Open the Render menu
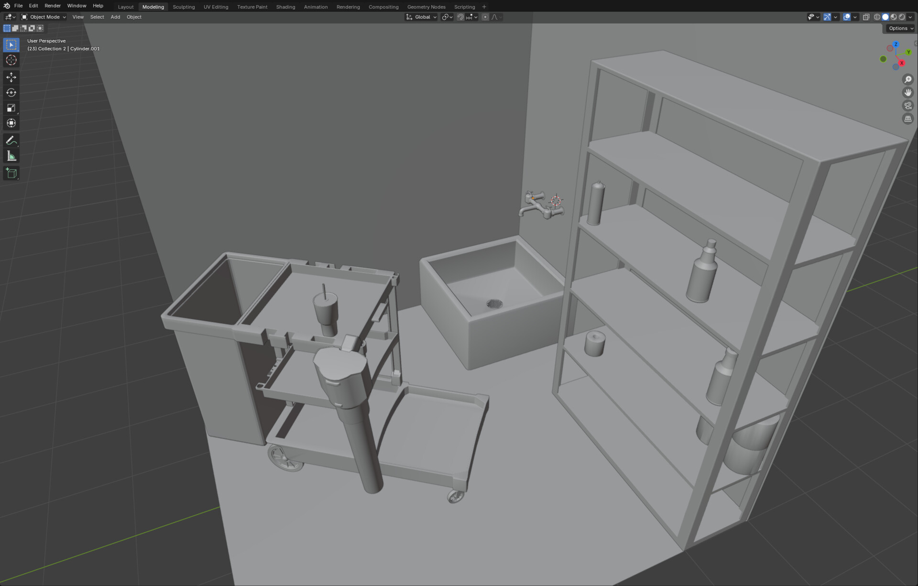Screen dimensions: 918x586 coord(52,6)
